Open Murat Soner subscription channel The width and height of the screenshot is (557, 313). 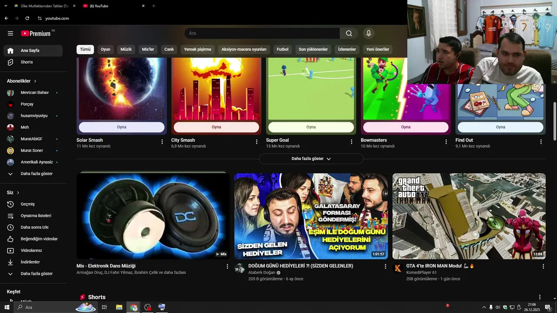(x=33, y=150)
